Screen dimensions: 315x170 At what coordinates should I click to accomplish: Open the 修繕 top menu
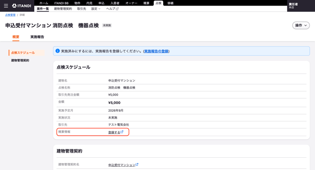click(170, 3)
